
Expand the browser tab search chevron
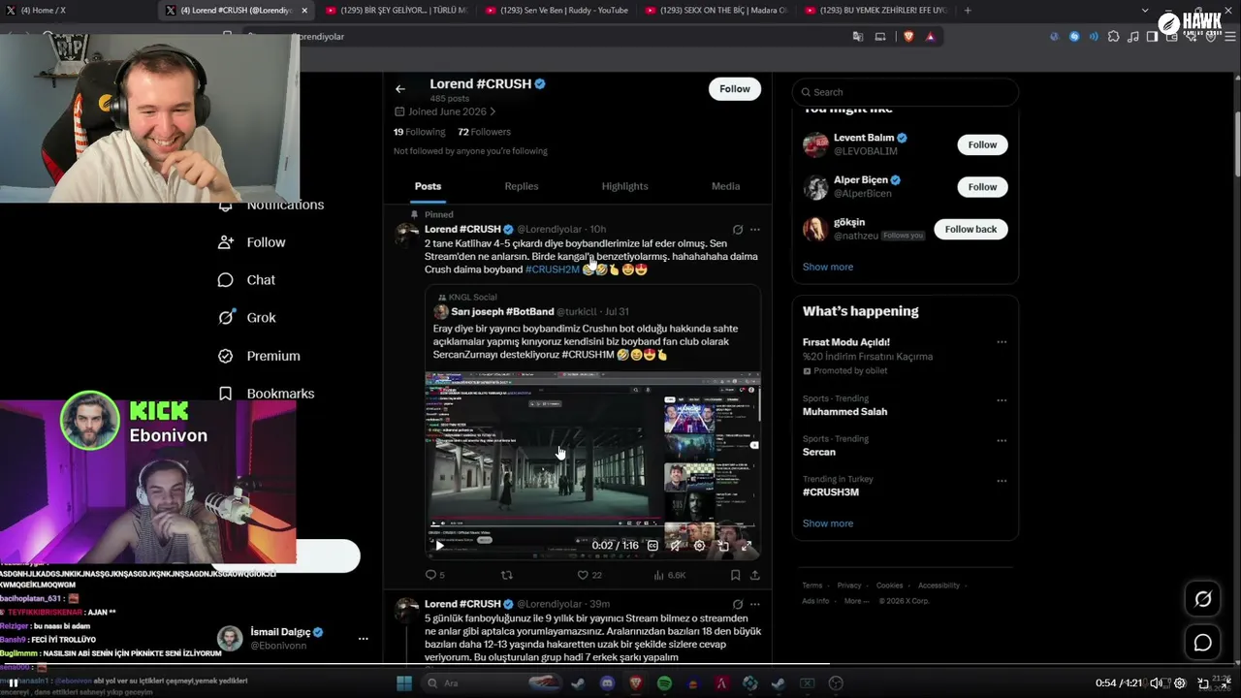(x=1145, y=11)
